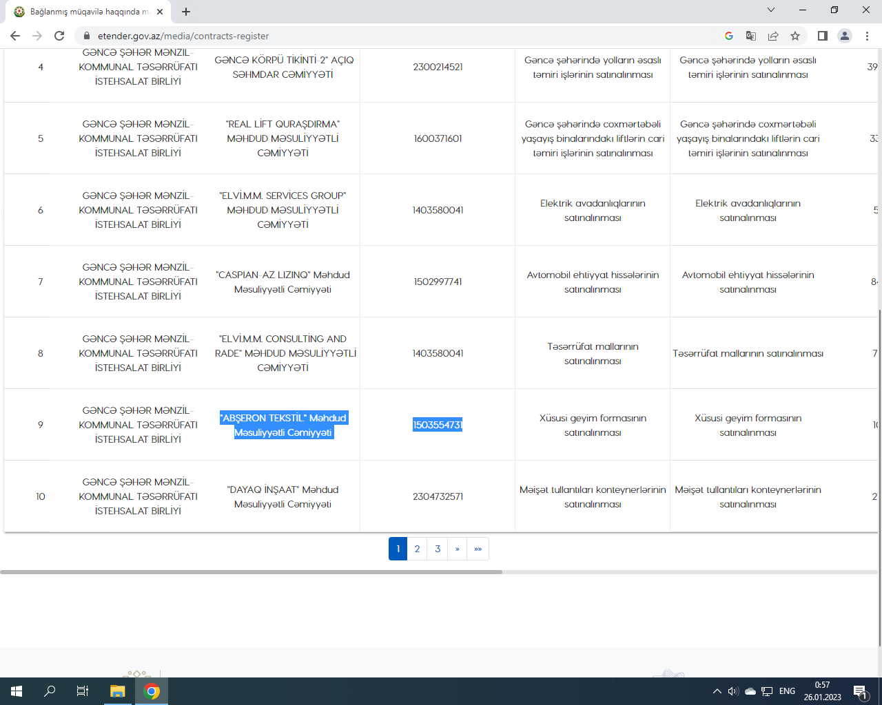Image resolution: width=882 pixels, height=705 pixels.
Task: Close the Bağlanmış müqavilə tab
Action: [160, 12]
